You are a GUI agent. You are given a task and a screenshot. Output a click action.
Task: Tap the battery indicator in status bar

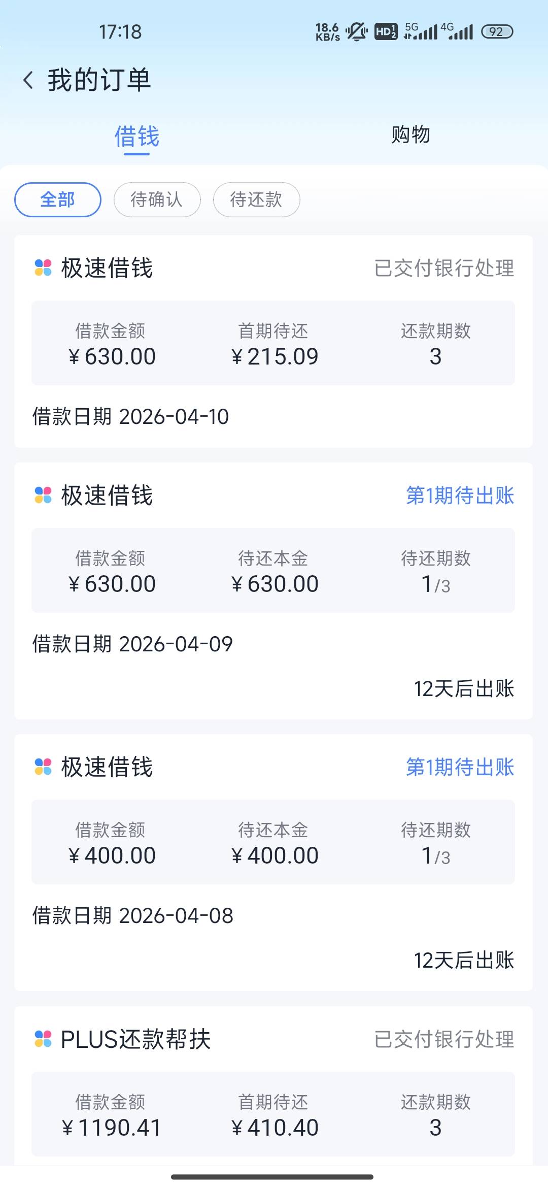(x=497, y=32)
